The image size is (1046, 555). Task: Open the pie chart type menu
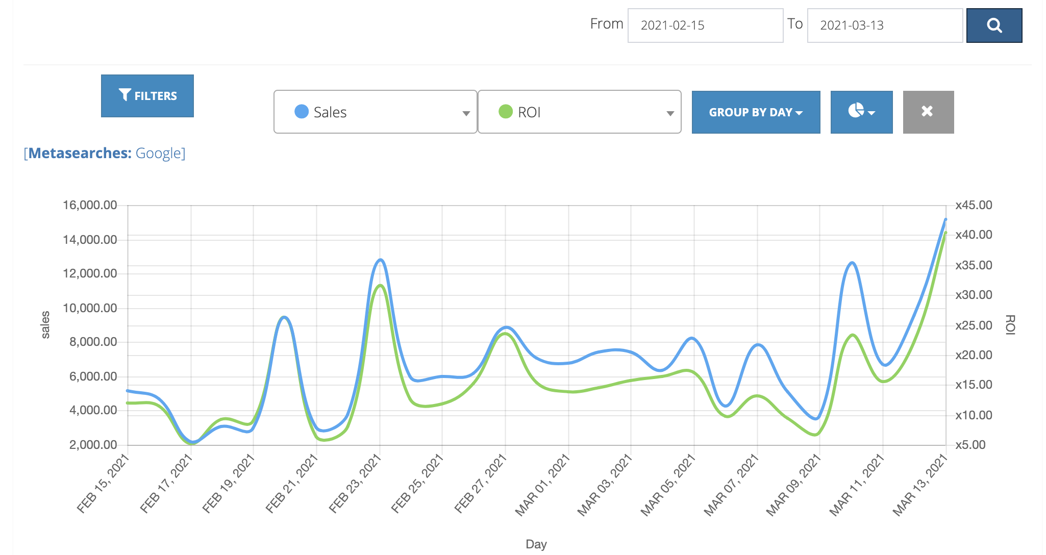point(861,112)
